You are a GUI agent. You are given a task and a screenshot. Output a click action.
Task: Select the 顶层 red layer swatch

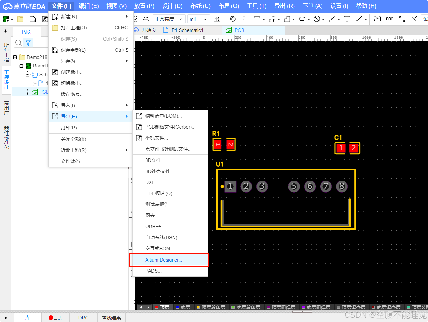click(x=157, y=307)
